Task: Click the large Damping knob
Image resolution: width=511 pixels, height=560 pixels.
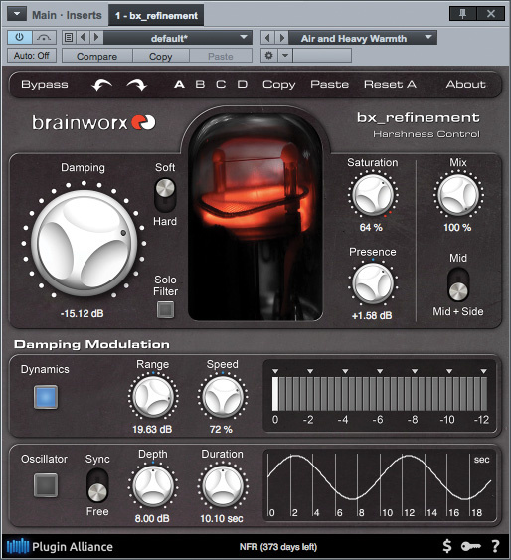Action: click(84, 243)
